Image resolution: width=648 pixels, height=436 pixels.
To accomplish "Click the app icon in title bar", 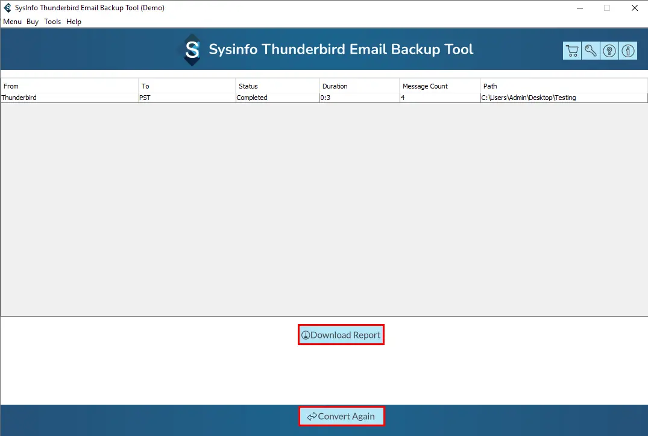I will (7, 8).
